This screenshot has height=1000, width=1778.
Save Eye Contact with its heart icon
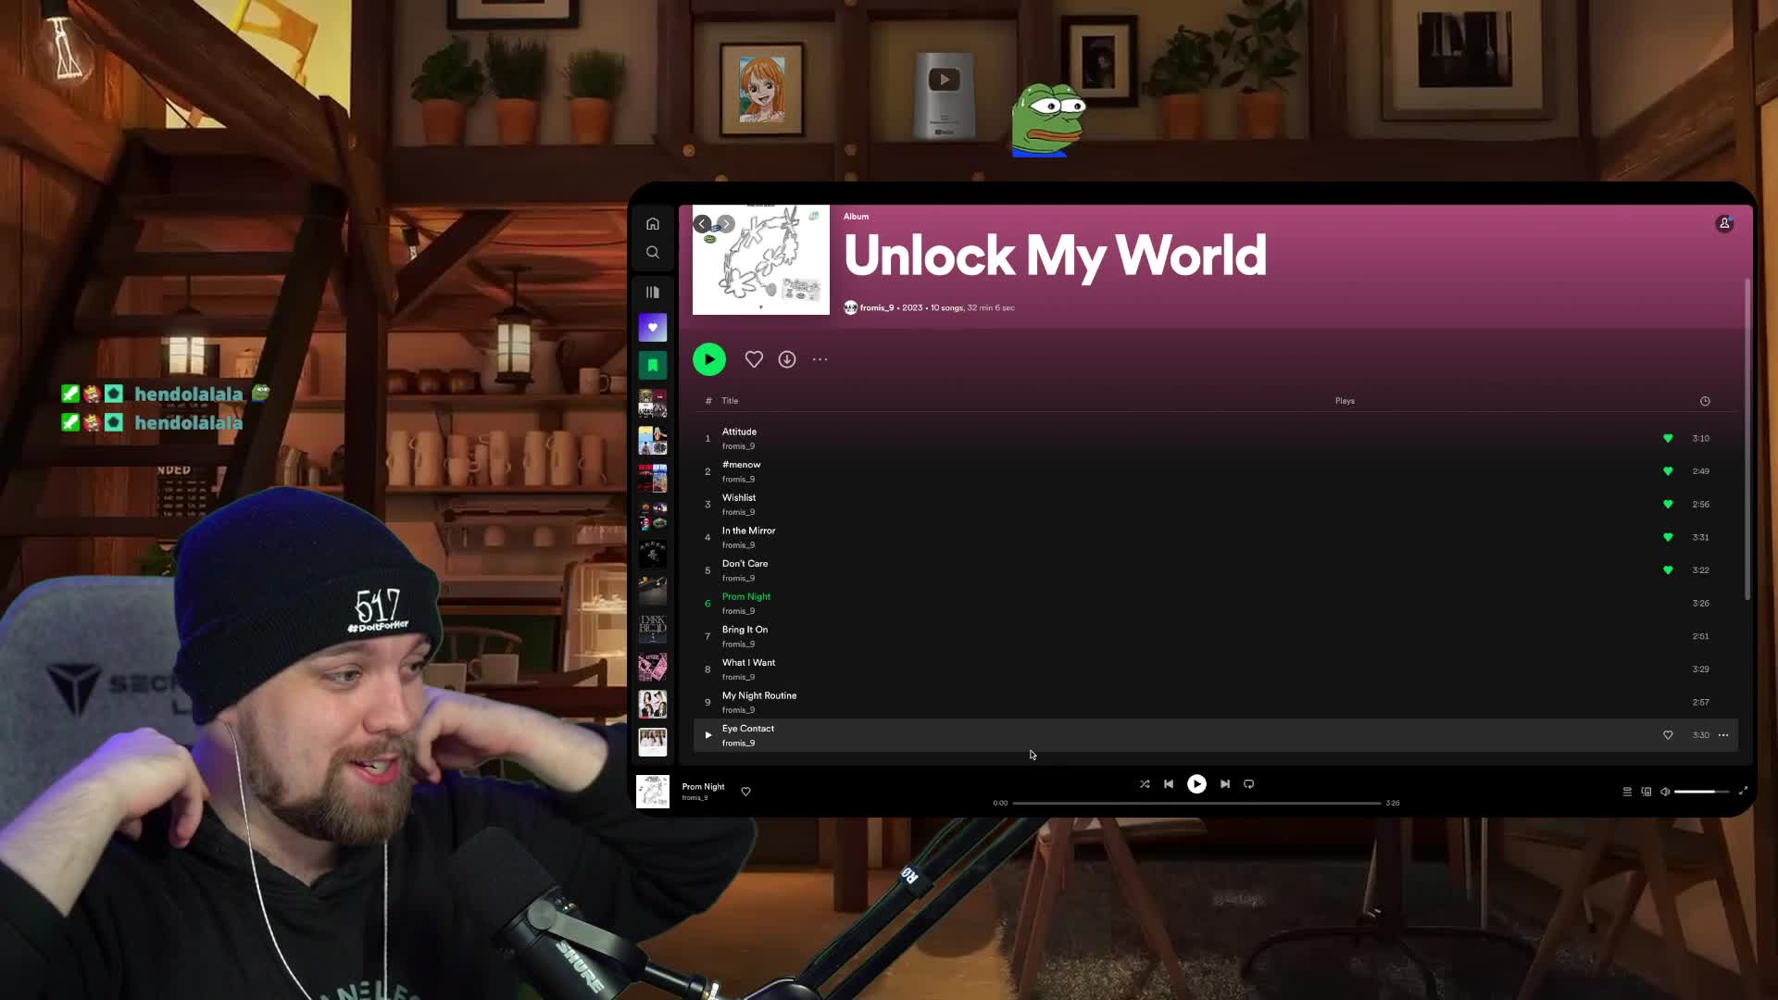[1668, 734]
